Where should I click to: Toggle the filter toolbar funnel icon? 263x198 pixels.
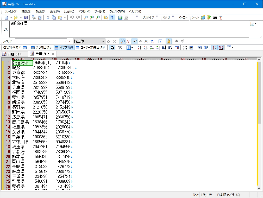point(112,17)
